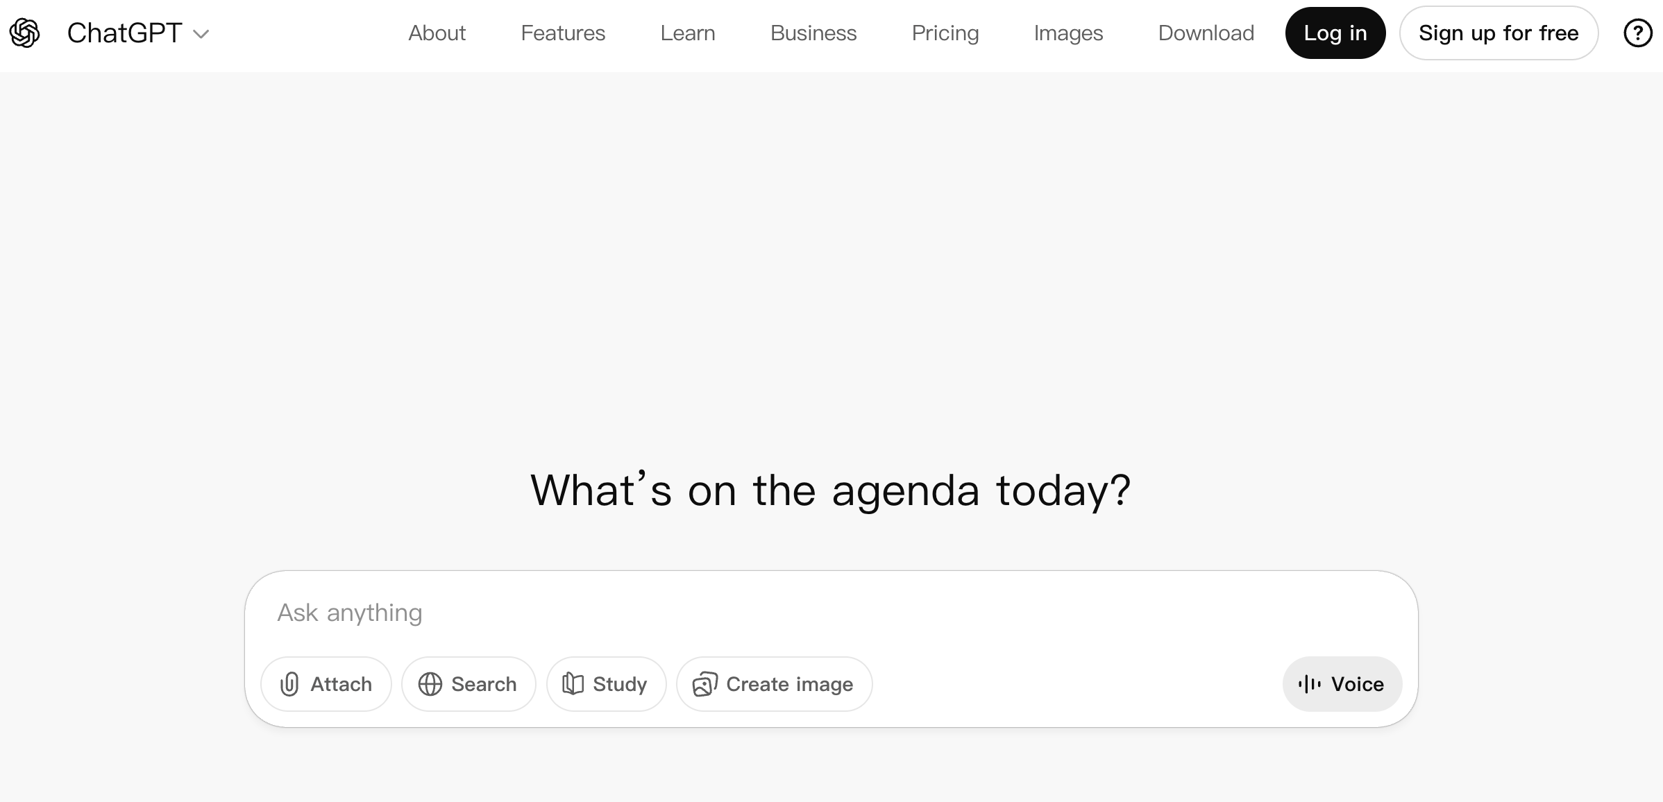Click the paperclip Attach icon
This screenshot has width=1663, height=802.
click(x=289, y=684)
